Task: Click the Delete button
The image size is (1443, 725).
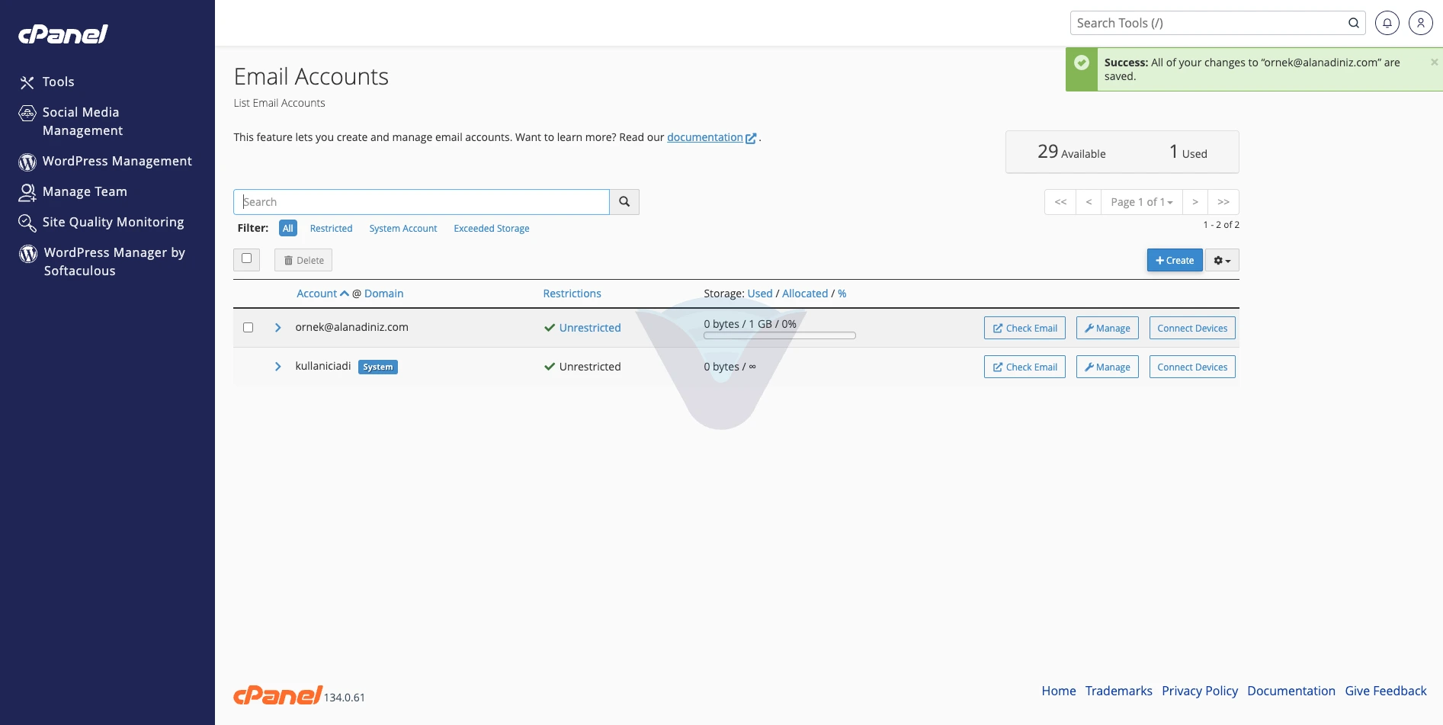Action: pyautogui.click(x=303, y=261)
